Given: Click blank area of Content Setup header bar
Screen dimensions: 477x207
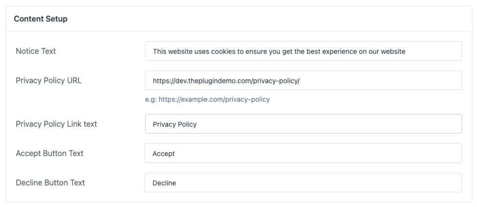Looking at the screenshot, I should (270, 19).
